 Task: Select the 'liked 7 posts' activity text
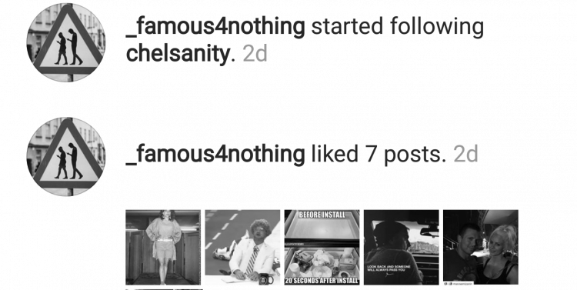coord(379,154)
